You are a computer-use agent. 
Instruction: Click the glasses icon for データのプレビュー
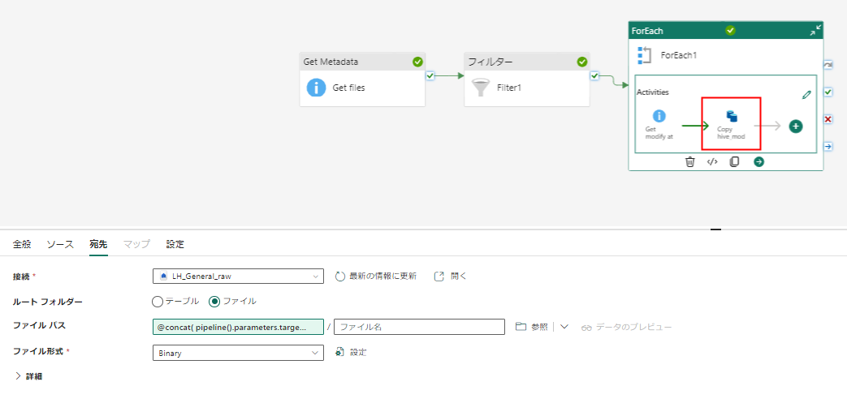point(587,328)
